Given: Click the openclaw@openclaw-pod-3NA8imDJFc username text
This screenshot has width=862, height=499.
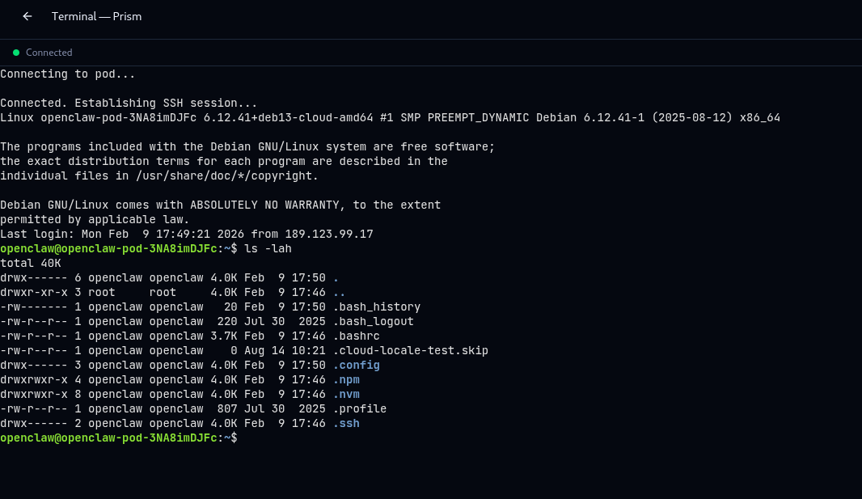Looking at the screenshot, I should (x=109, y=248).
